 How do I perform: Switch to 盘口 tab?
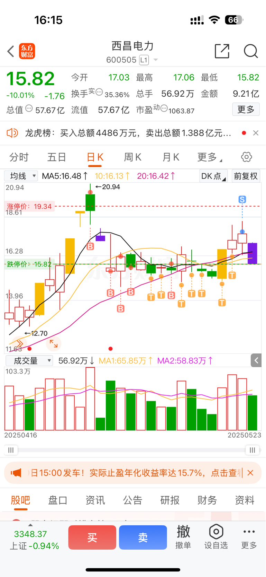coord(58,500)
